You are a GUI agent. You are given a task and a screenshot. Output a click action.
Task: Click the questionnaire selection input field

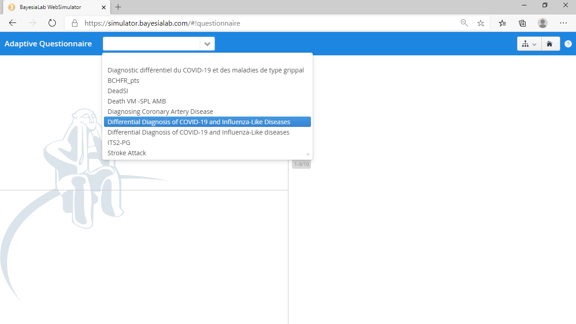pos(152,44)
